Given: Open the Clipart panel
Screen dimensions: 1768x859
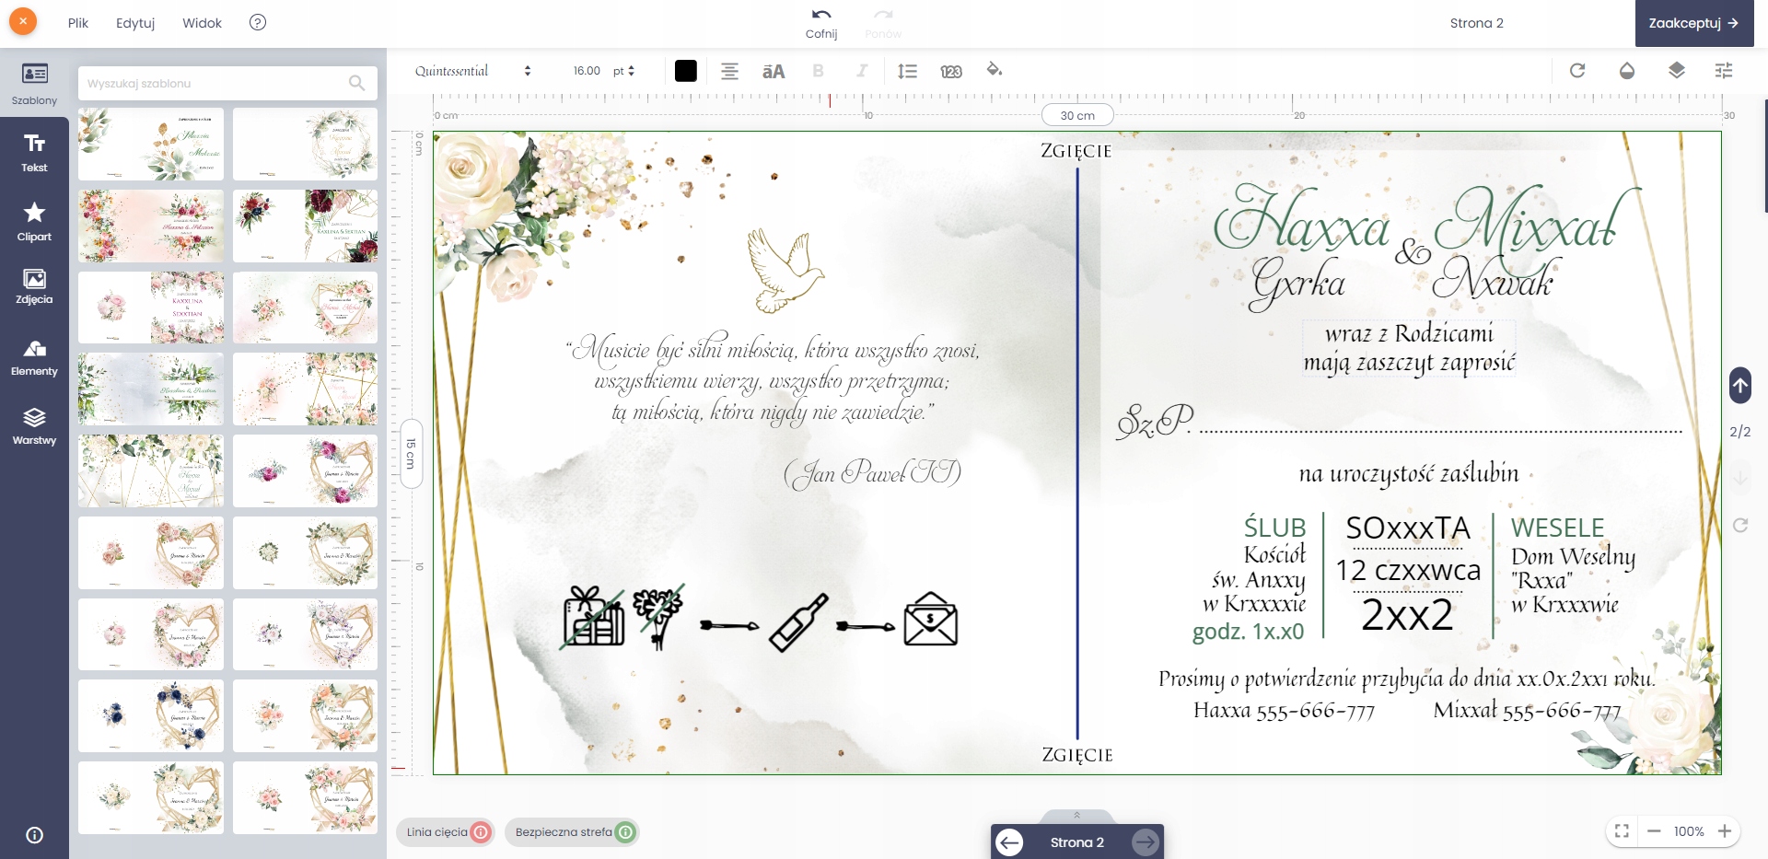Looking at the screenshot, I should (34, 222).
